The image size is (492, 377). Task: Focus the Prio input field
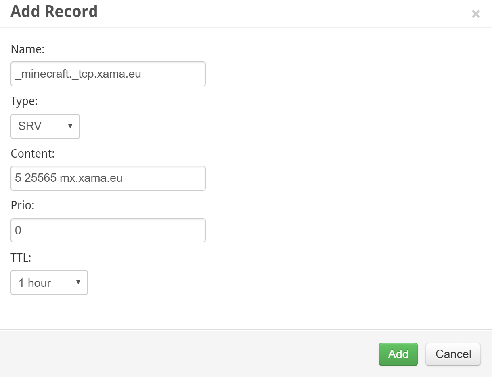coord(108,230)
